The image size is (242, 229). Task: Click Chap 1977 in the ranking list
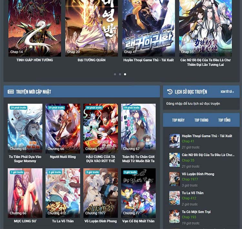click(190, 179)
